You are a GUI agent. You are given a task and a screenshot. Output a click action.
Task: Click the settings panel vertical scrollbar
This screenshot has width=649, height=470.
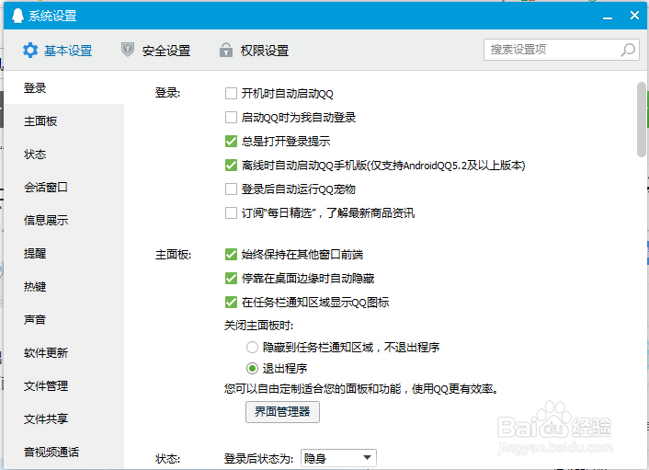coord(641,120)
